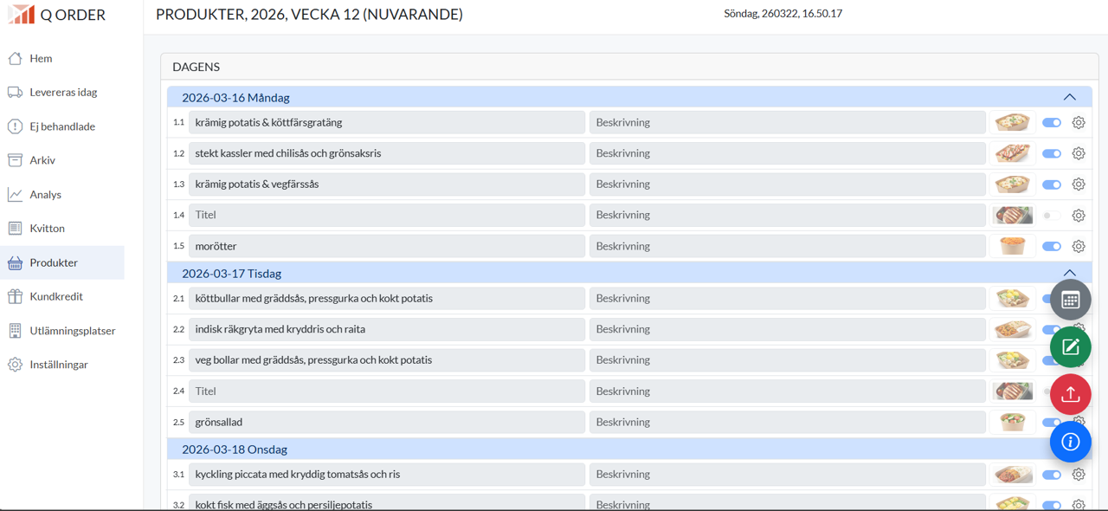Viewport: 1108px width, 511px height.
Task: Click the thumbnail for indisk räkgryta row
Action: 1013,329
